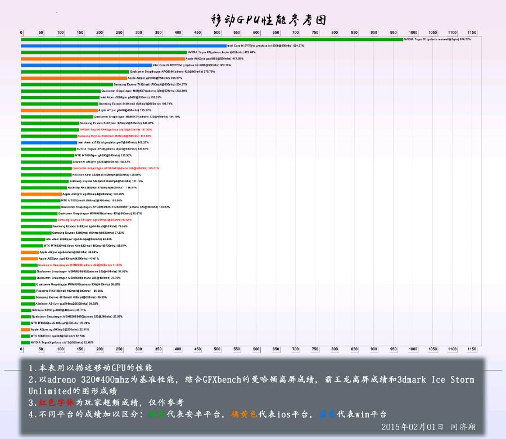This screenshot has width=506, height=439.
Task: Click the NVIDIA Tegra3 label text
Action: pos(62,342)
